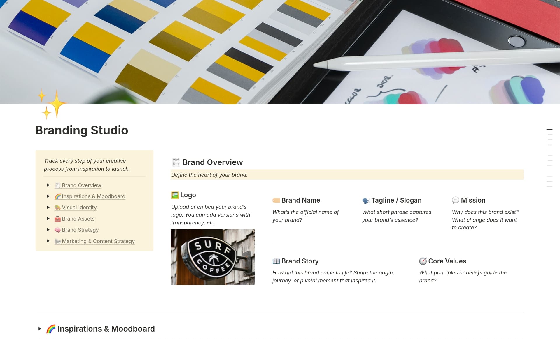Click the megaphone icon beside Tagline / Slogan

[365, 200]
